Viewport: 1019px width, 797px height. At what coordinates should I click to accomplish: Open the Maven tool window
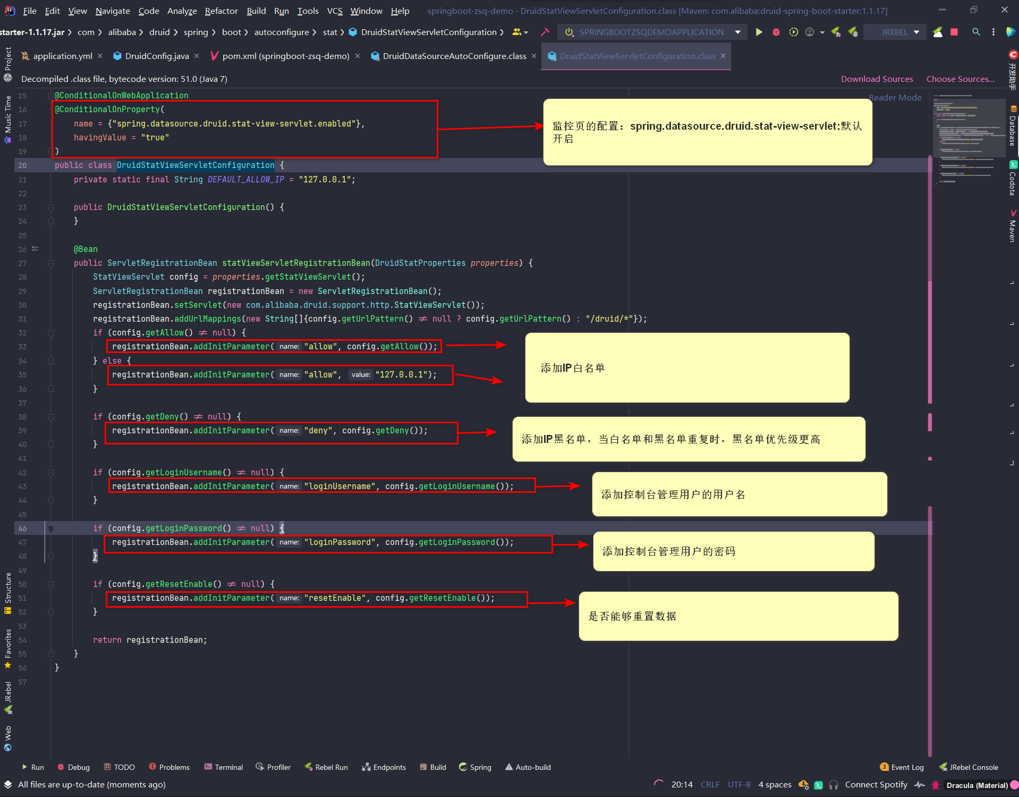pos(1013,226)
